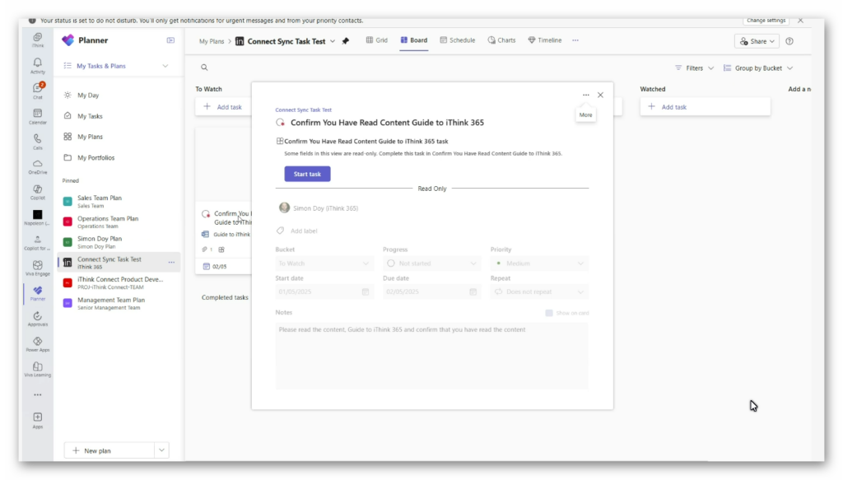Open the Activity feed in the Teams rail
This screenshot has width=843, height=480.
tap(38, 66)
